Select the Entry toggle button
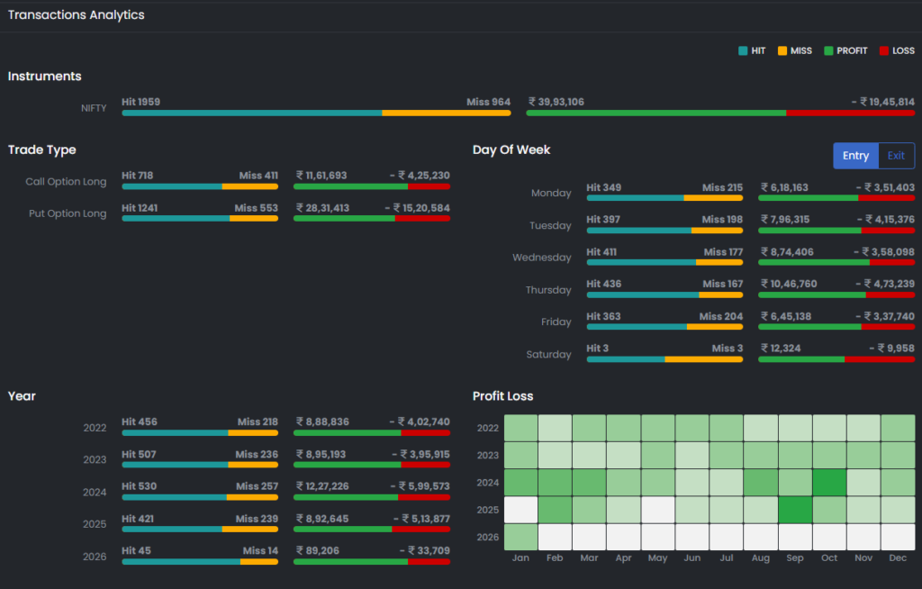The image size is (922, 589). click(855, 156)
